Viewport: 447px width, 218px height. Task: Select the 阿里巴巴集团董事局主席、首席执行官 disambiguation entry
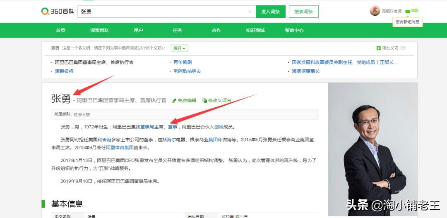[x=94, y=62]
